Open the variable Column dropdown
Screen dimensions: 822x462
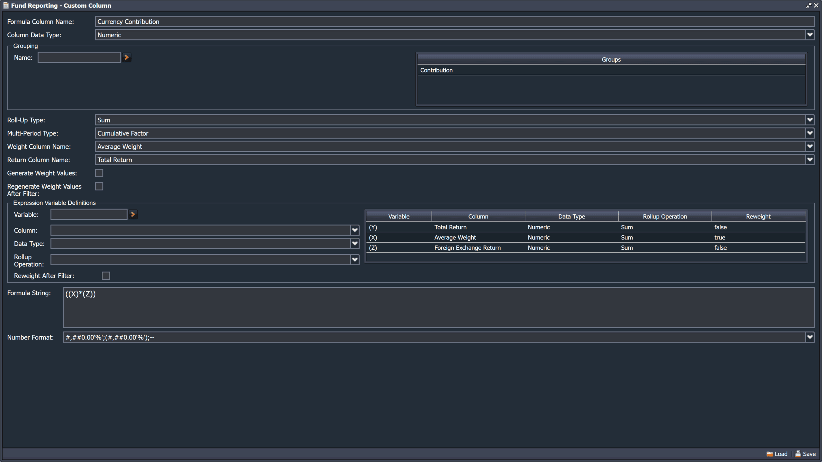[355, 230]
